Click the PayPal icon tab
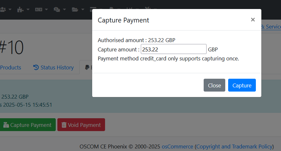Image resolution: width=281 pixels, height=151 pixels. pos(87,67)
